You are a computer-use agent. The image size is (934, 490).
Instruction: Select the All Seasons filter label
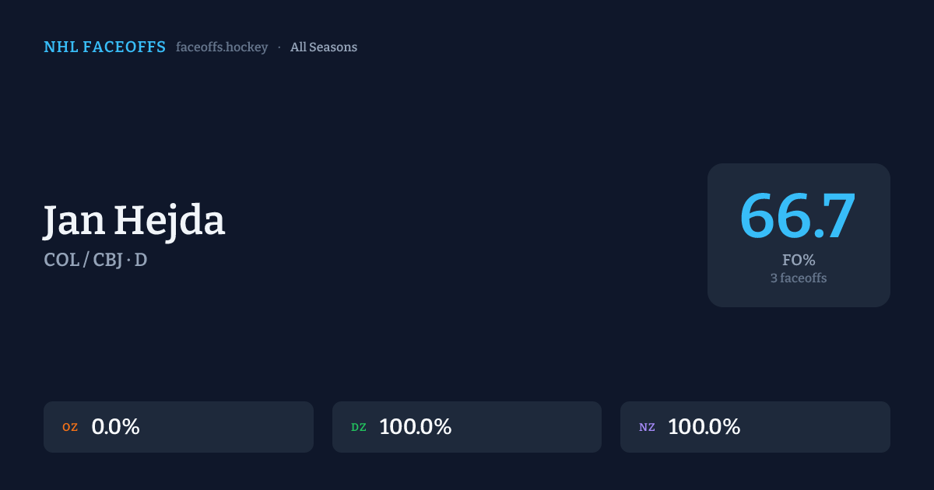point(324,47)
